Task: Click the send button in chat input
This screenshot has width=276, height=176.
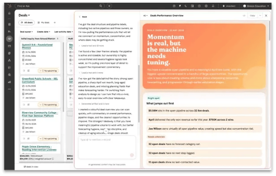Action: tap(132, 155)
